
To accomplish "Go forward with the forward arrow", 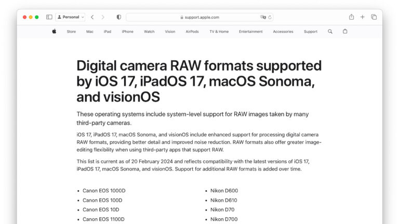I will point(103,17).
